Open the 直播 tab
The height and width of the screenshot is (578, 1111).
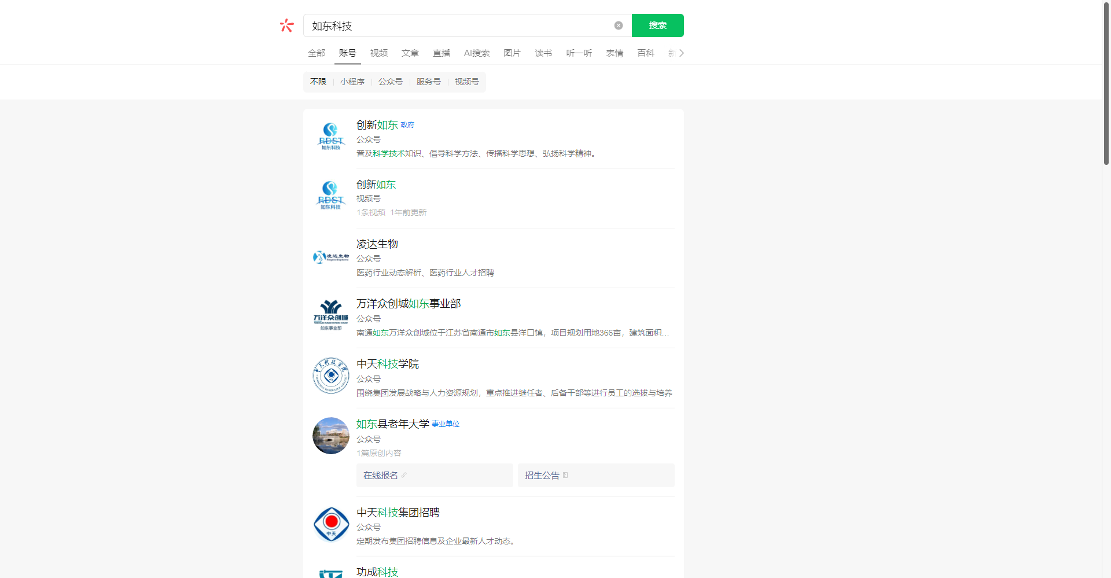tap(442, 53)
